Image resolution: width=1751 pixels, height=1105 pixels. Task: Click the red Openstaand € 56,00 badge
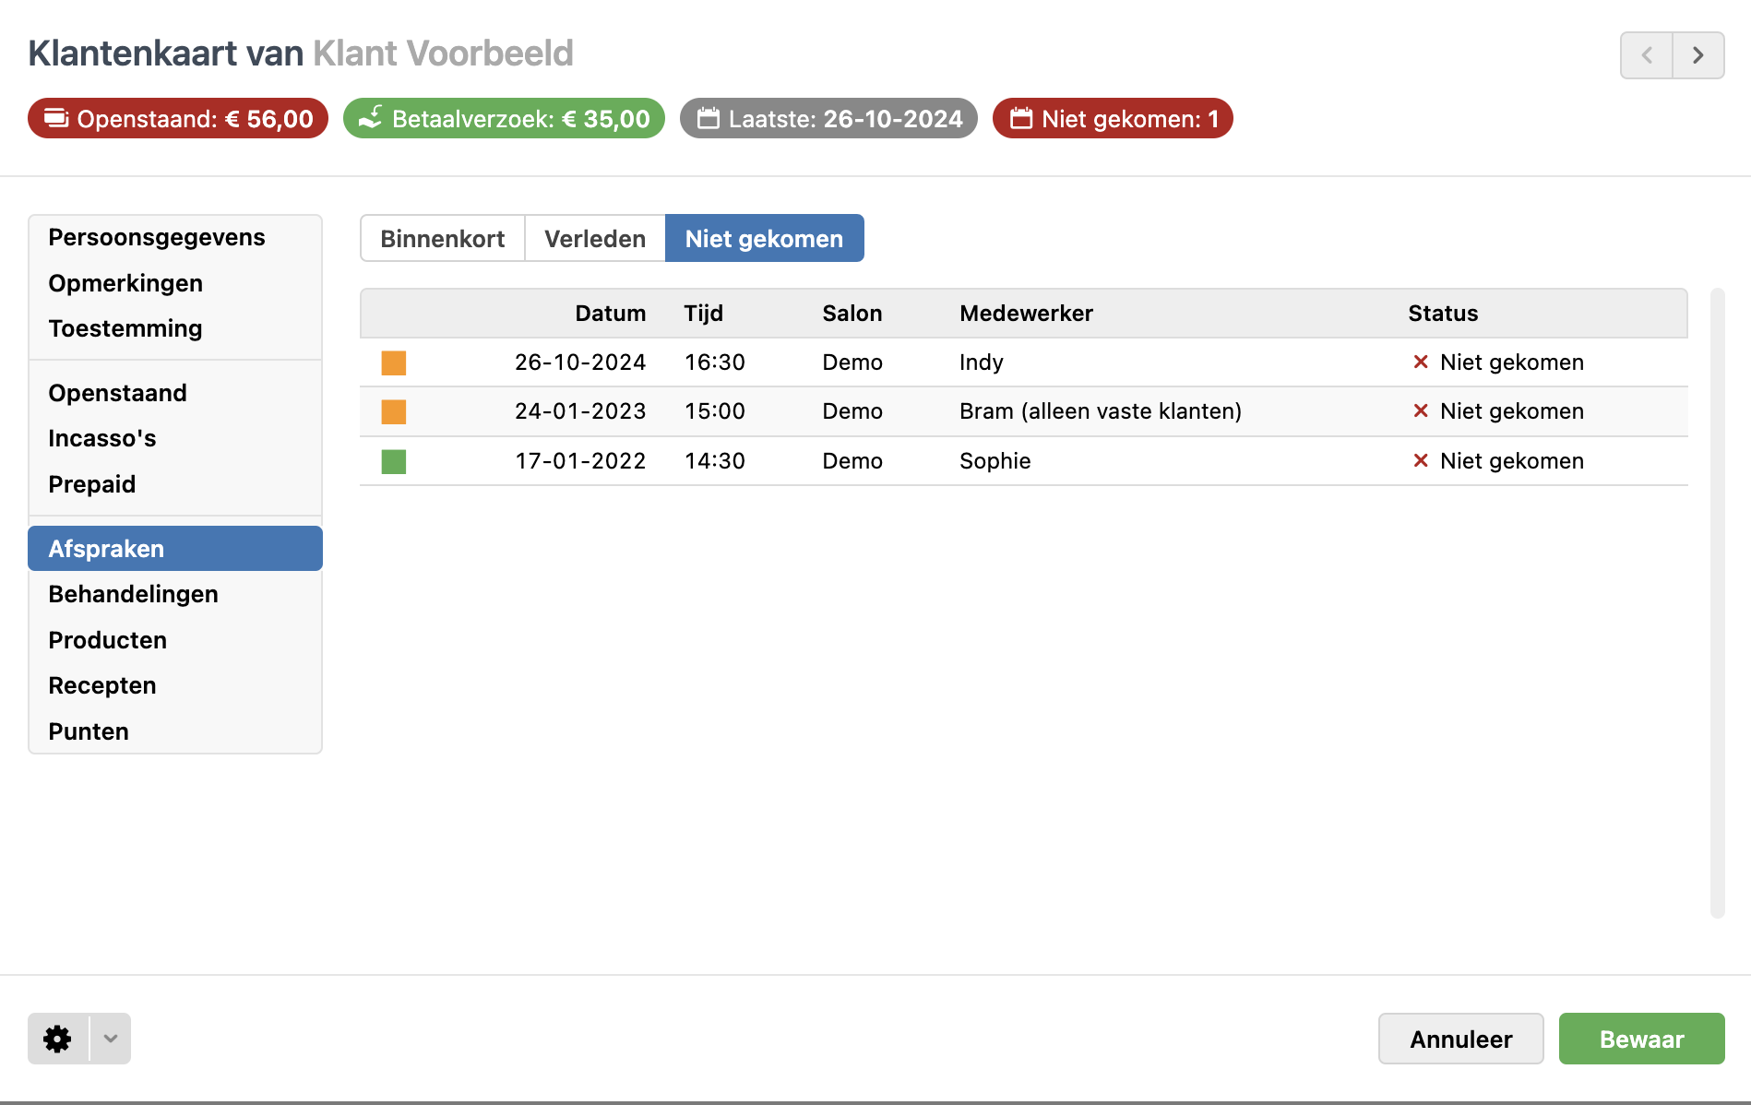(178, 119)
